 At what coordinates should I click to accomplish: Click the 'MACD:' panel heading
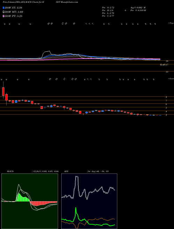point(10,171)
